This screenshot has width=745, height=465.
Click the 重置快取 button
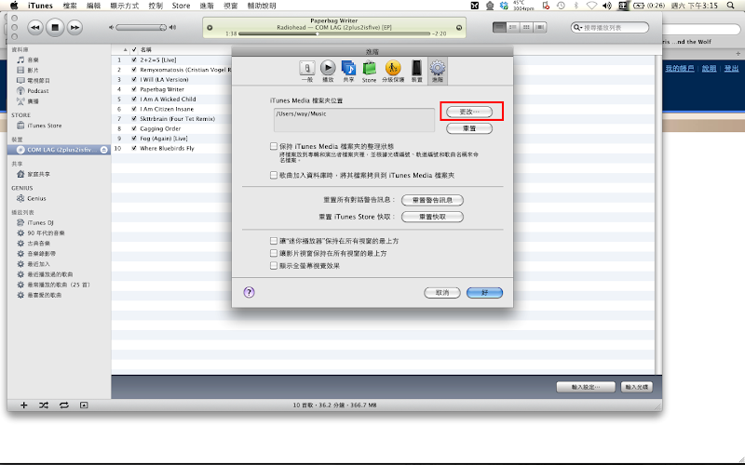(432, 217)
